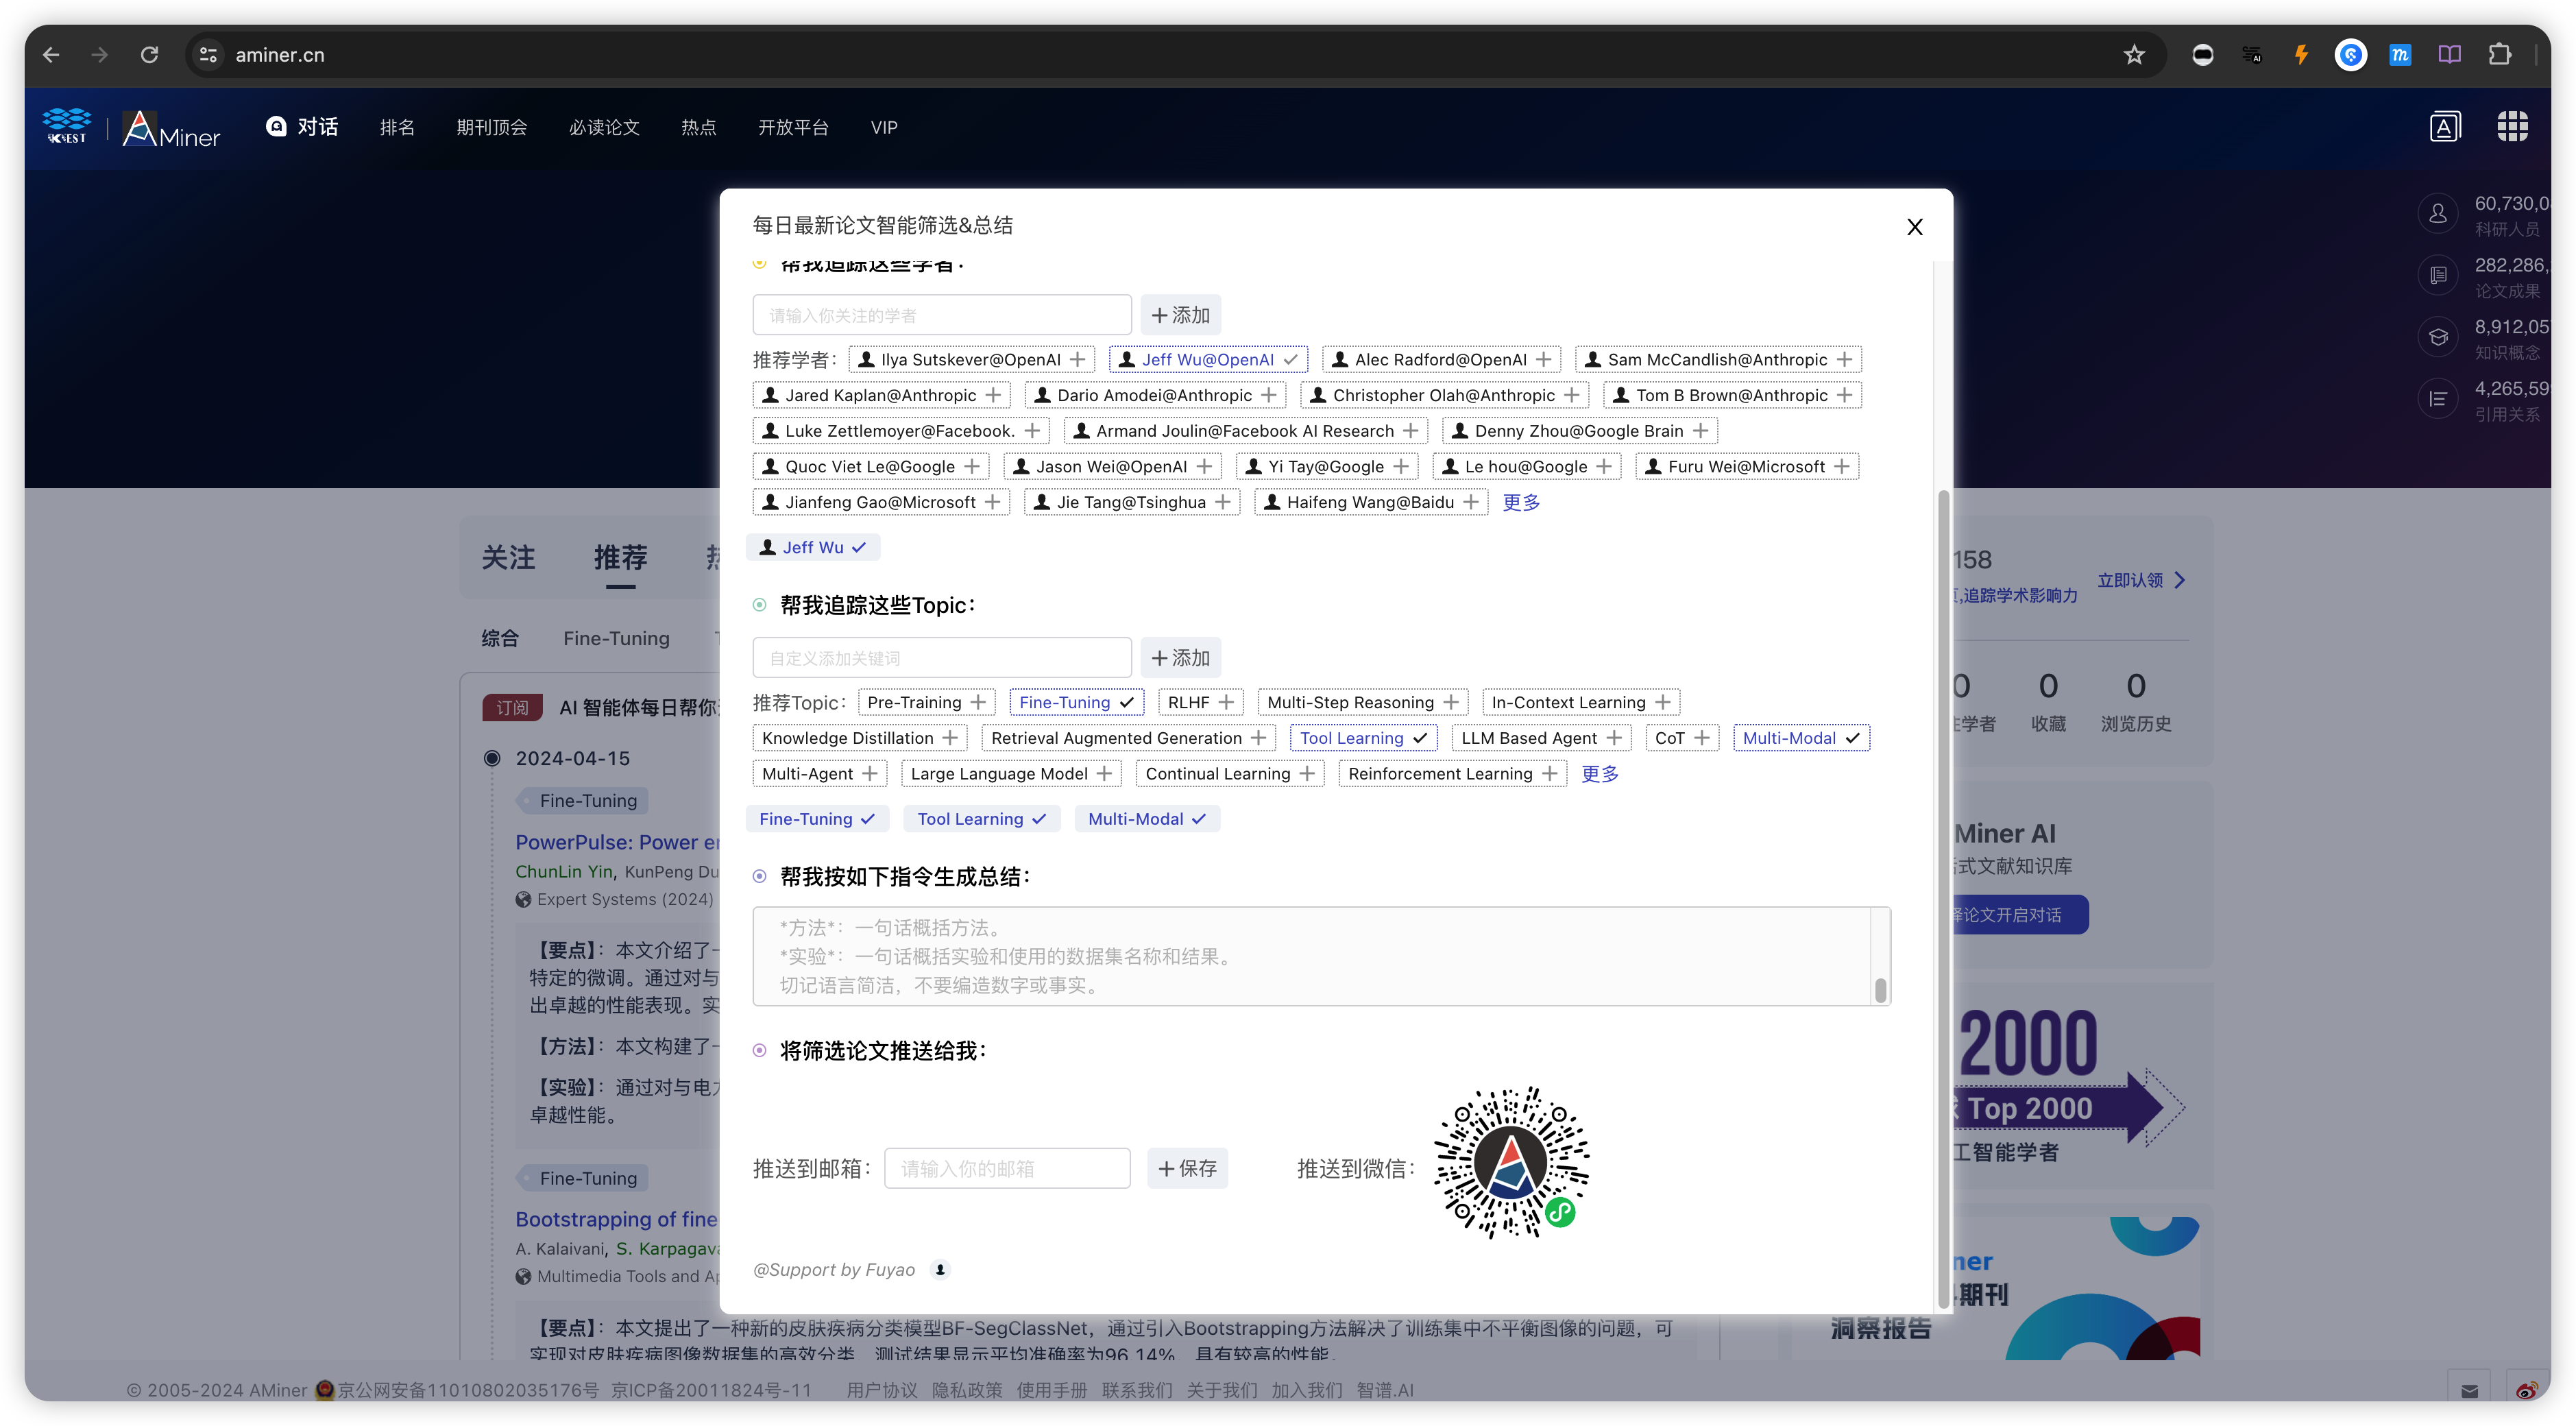Click the email address input field

click(1007, 1168)
